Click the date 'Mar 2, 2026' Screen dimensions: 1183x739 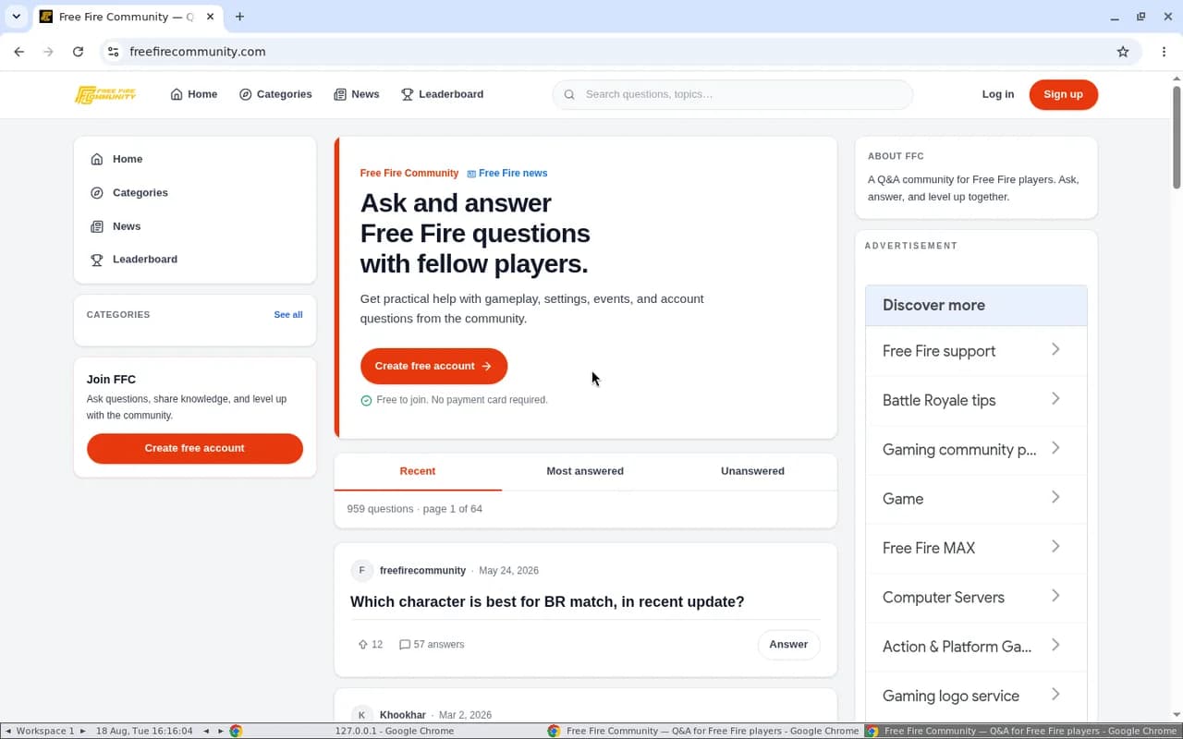click(x=465, y=715)
